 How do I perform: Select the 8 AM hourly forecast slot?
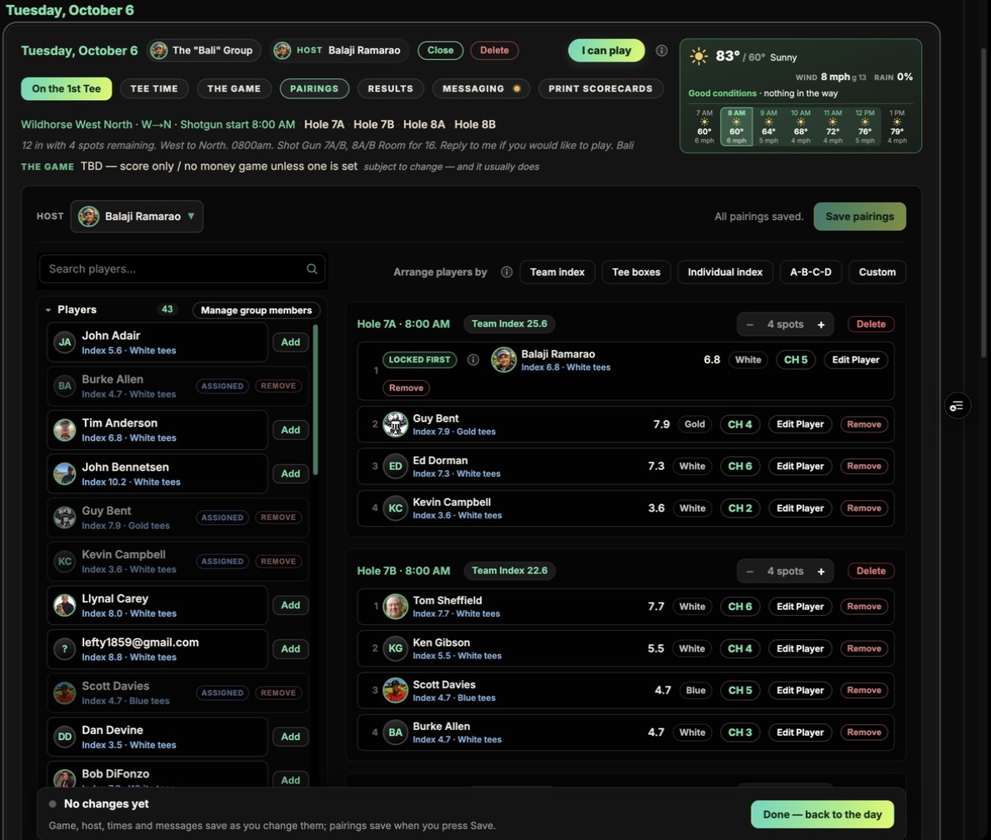[736, 127]
